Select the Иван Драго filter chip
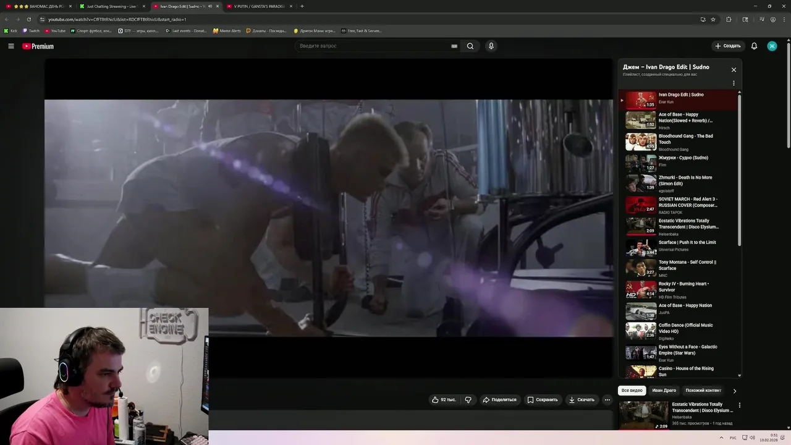 coord(664,391)
